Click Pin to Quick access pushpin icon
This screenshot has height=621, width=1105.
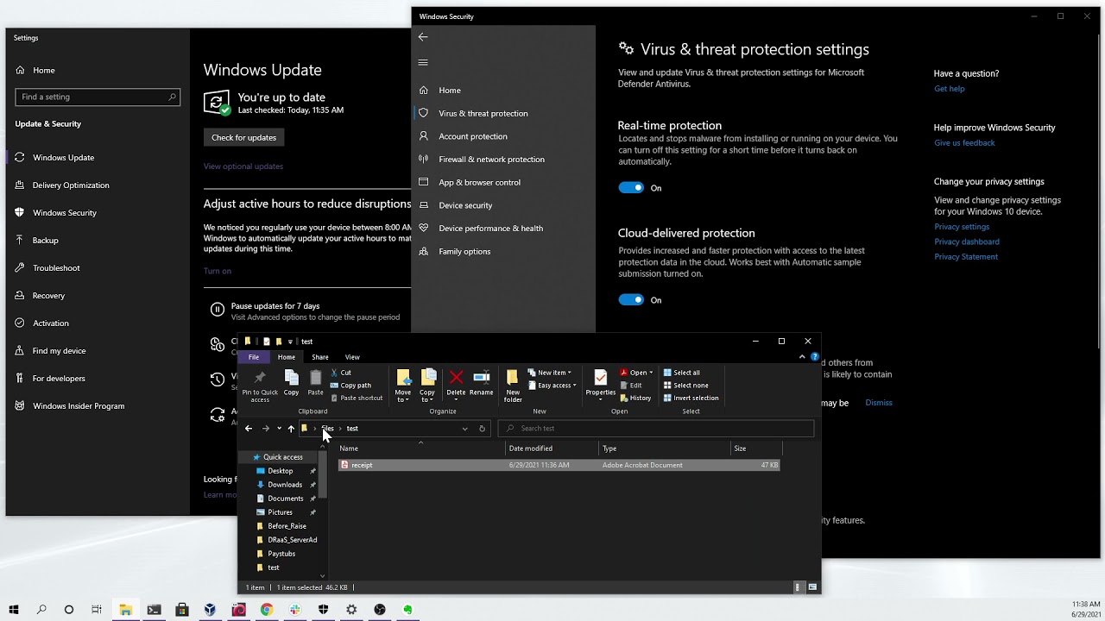(x=260, y=378)
